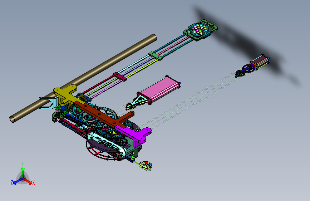Viewport: 310px width, 201px height.
Task: Select the green connector plate on the rods
Action: [156, 56]
